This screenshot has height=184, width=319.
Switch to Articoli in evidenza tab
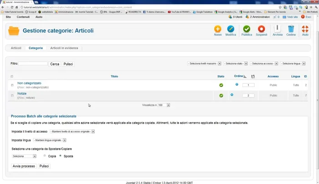pos(64,48)
